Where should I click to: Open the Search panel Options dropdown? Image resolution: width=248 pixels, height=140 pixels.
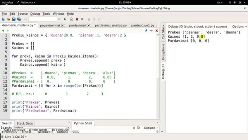point(64,132)
